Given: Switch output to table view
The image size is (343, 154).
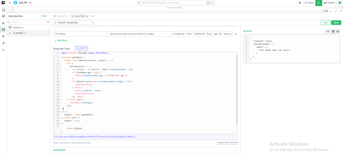Looking at the screenshot, I should pos(333,31).
